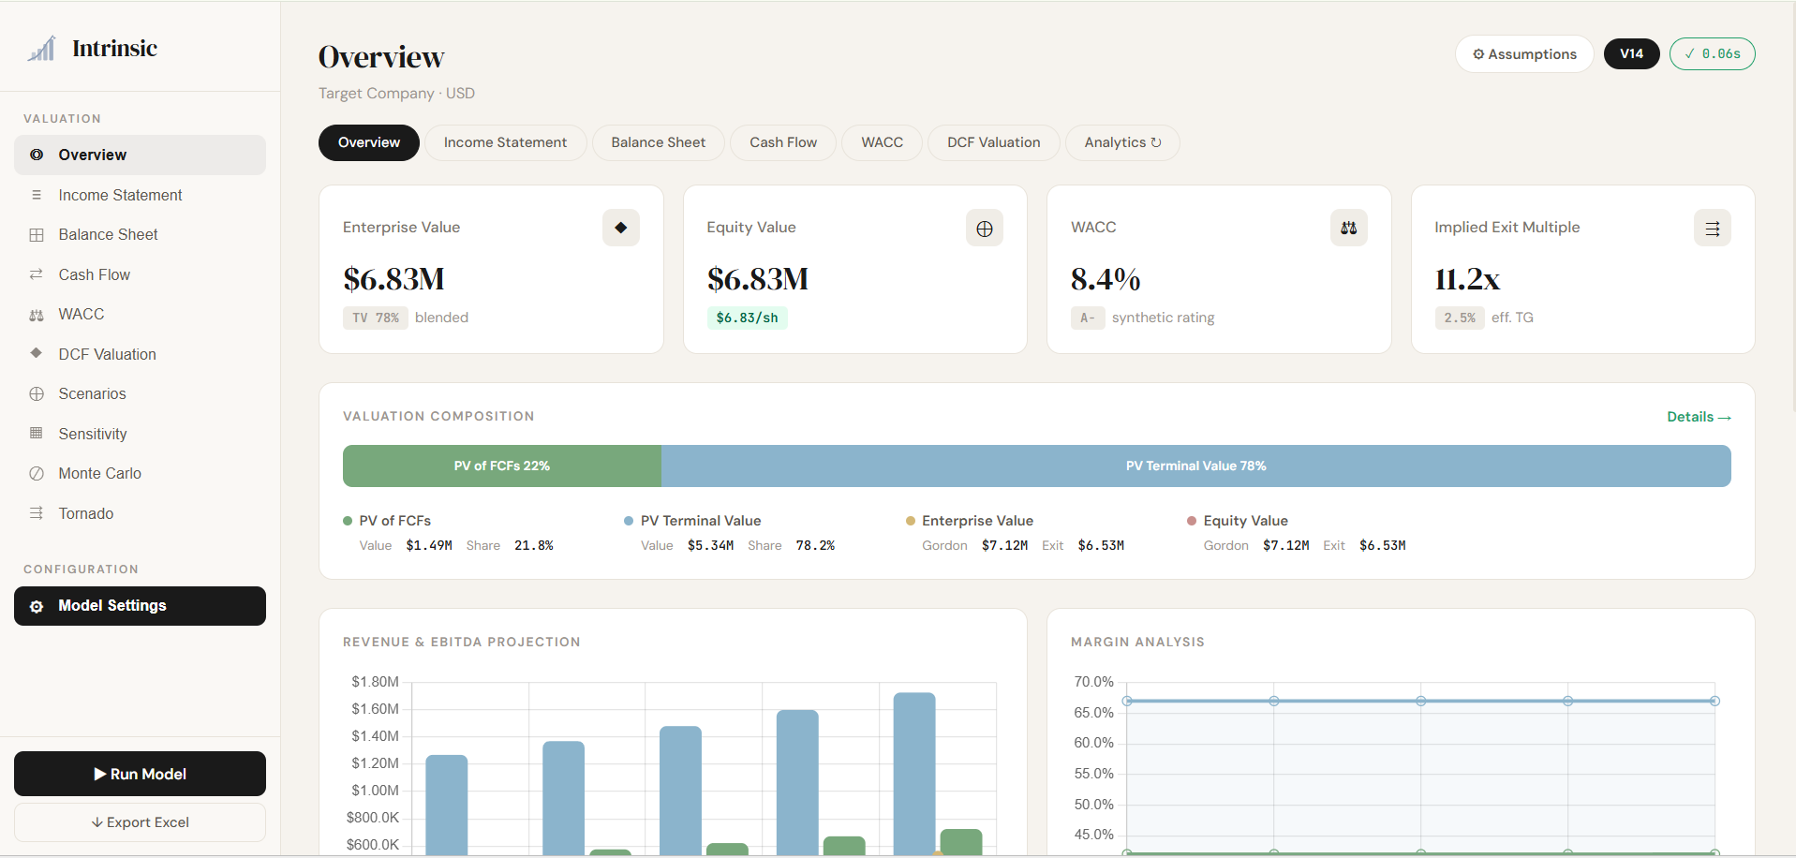Open the Tornado view in sidebar
This screenshot has width=1796, height=858.
[140, 513]
